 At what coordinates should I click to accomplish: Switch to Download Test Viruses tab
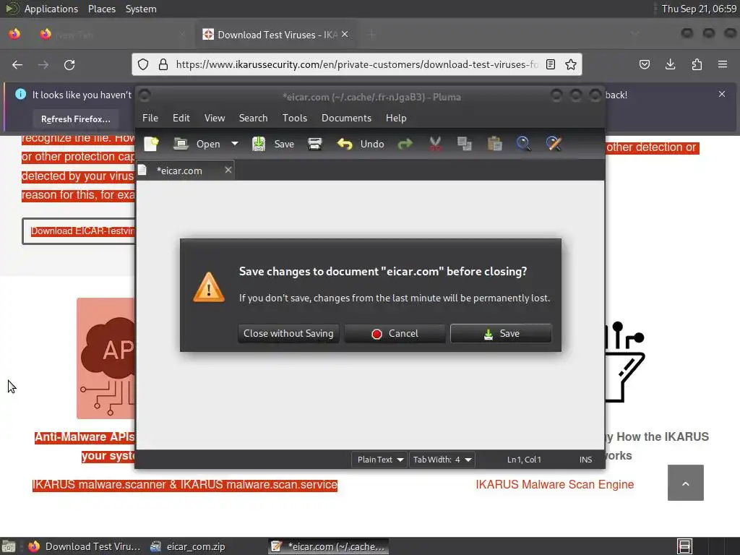275,35
